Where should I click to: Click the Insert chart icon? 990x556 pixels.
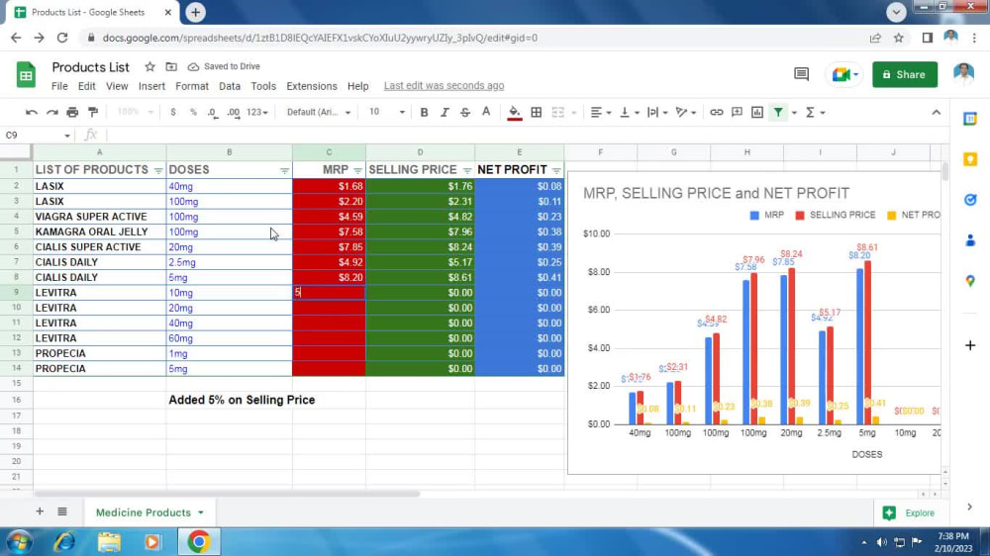point(757,113)
